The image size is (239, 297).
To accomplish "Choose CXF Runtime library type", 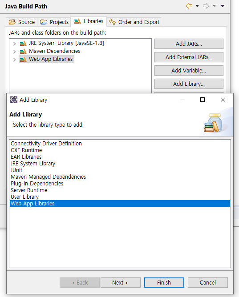I will click(x=120, y=150).
